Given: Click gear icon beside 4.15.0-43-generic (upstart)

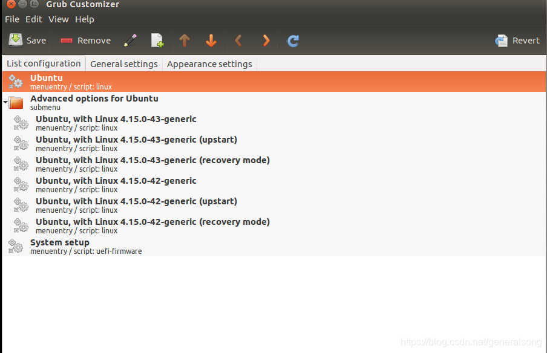Looking at the screenshot, I should (21, 144).
